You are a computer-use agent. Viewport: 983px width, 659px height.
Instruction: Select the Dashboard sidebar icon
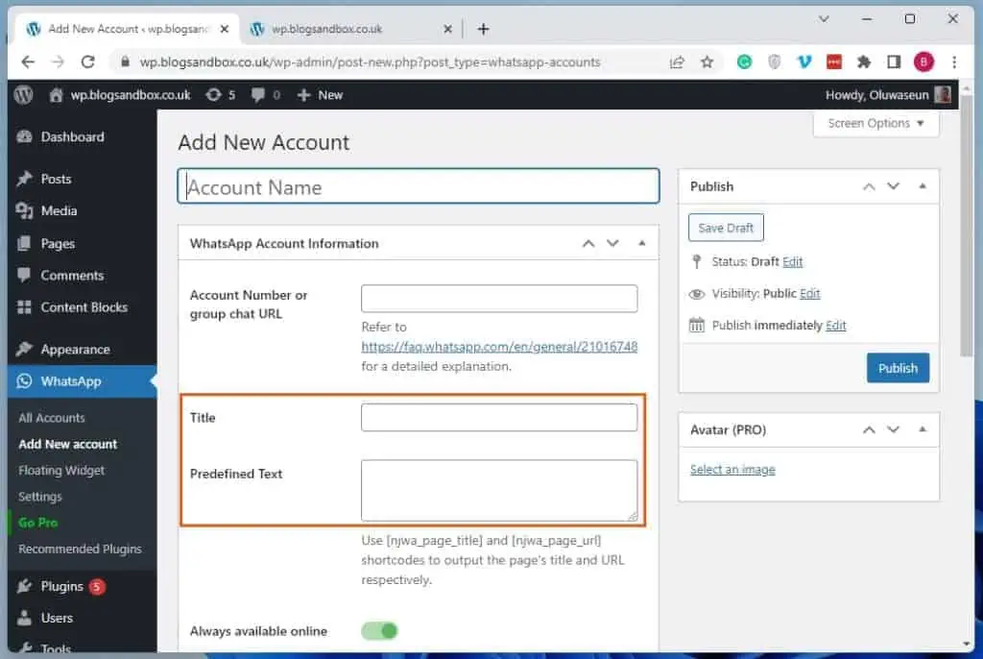24,136
